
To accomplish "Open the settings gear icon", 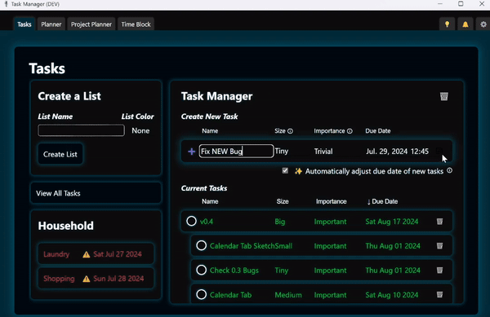I will click(x=483, y=24).
